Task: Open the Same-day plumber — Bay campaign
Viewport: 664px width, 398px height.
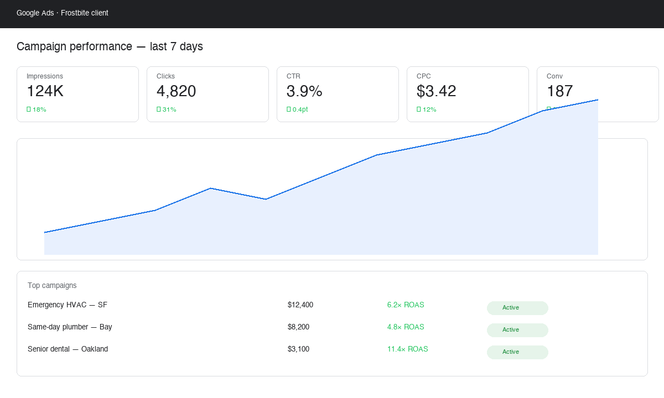Action: click(x=70, y=327)
